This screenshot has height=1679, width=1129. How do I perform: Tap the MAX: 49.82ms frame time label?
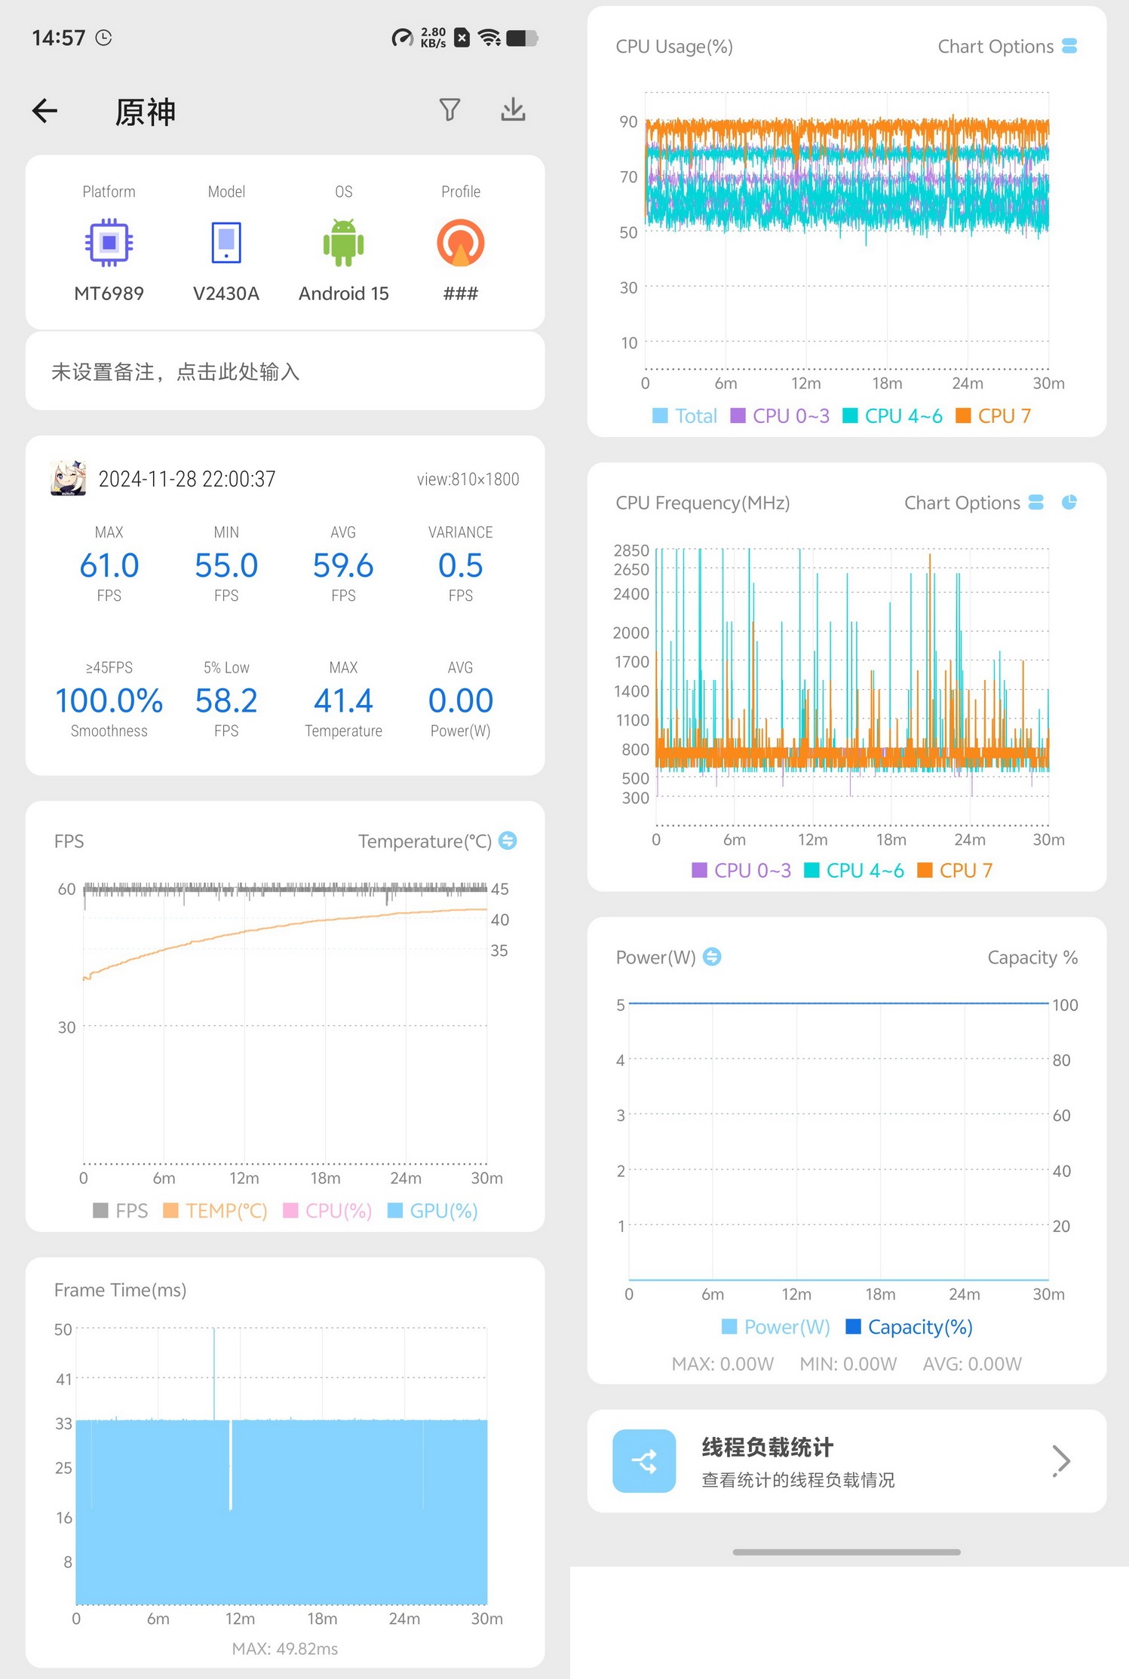tap(285, 1649)
